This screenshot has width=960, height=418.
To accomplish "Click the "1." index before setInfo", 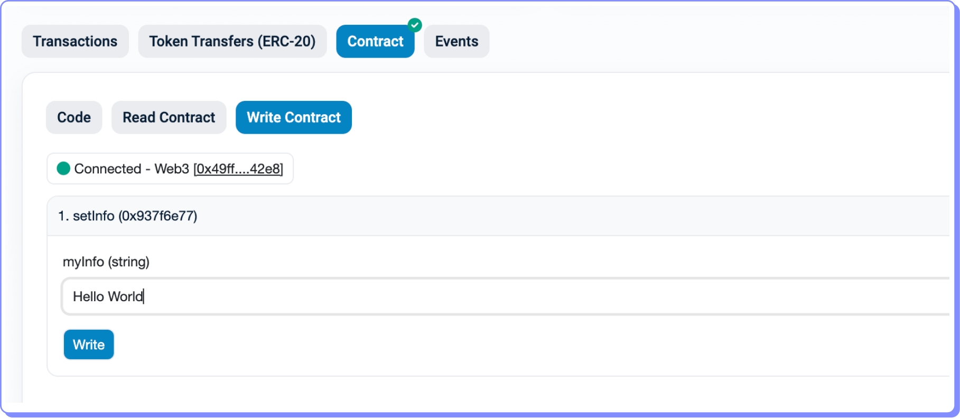I will pos(63,216).
